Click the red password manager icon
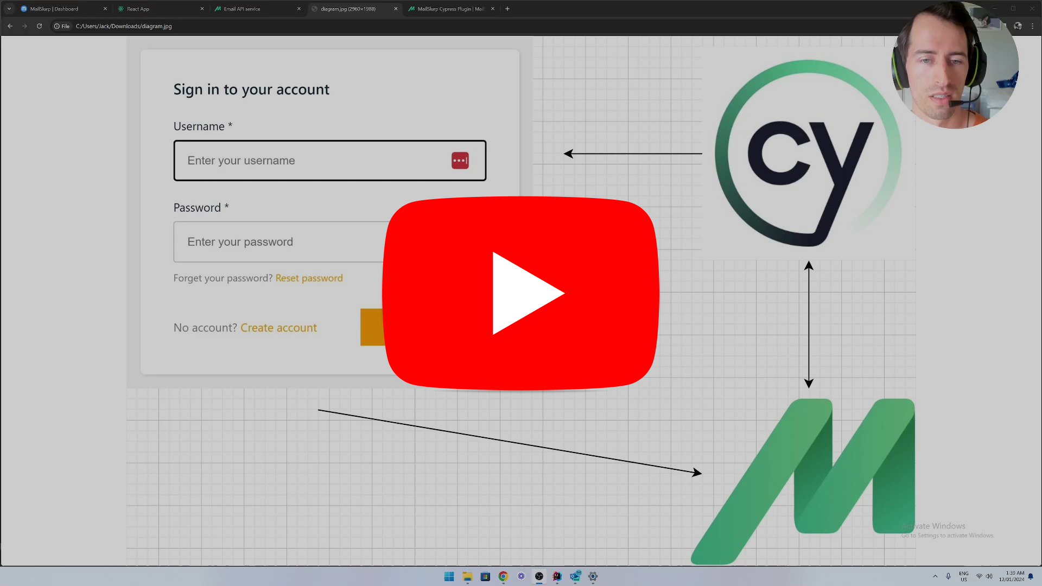Screen dimensions: 1042x586 point(460,161)
